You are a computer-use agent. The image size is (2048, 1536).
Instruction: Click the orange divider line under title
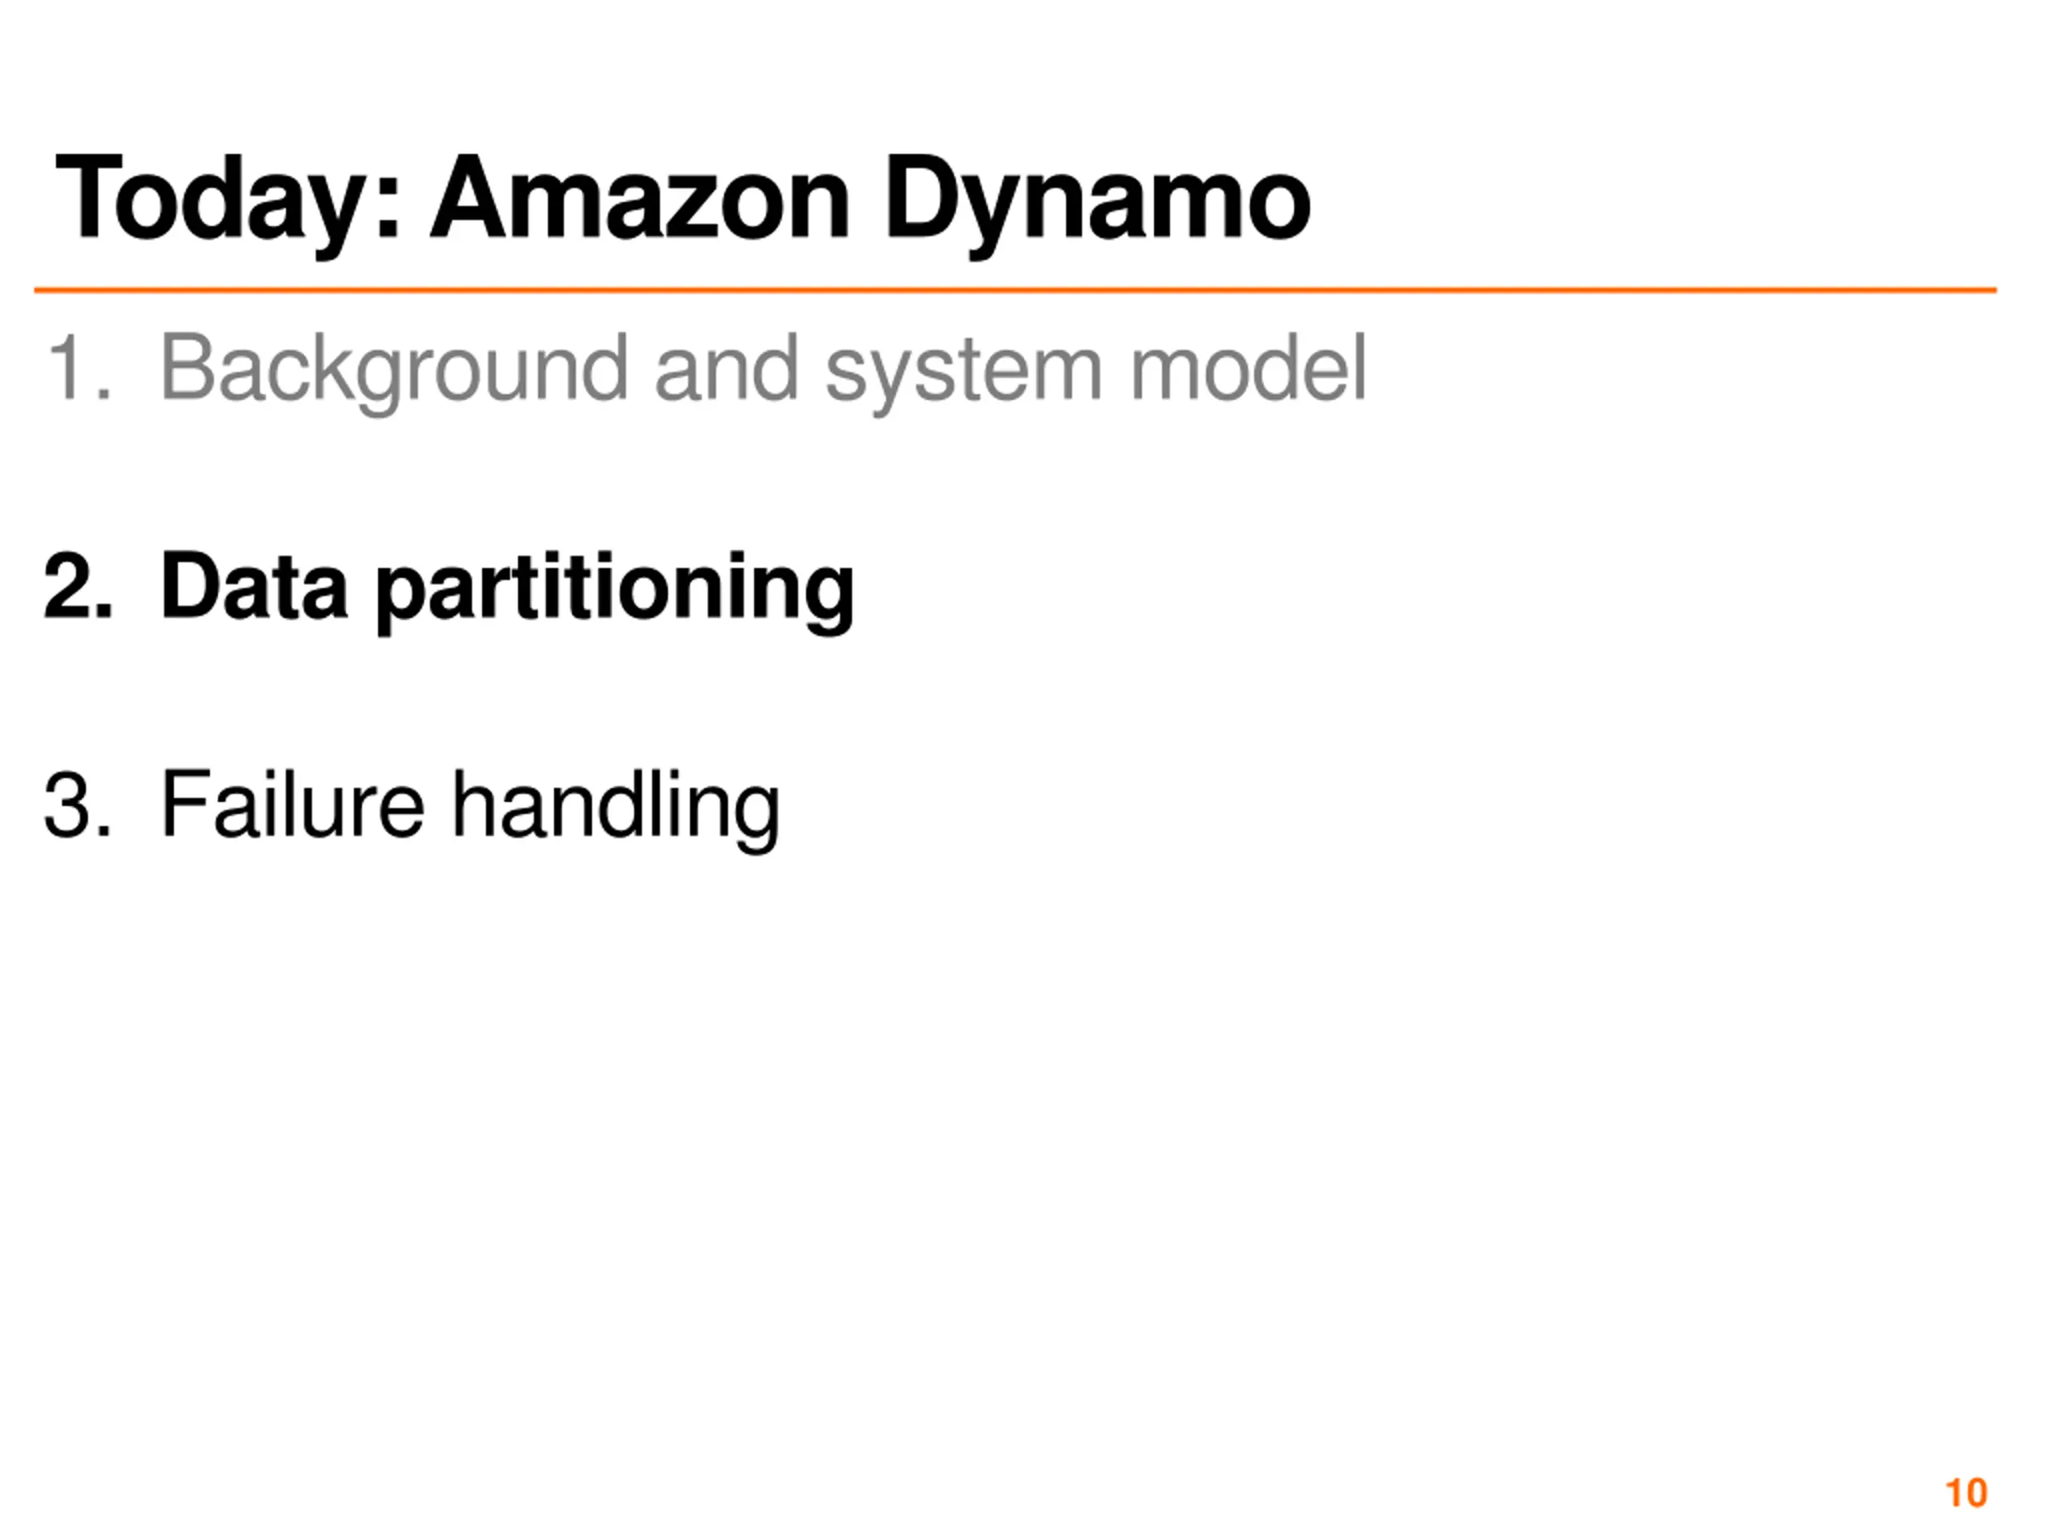[x=1014, y=290]
